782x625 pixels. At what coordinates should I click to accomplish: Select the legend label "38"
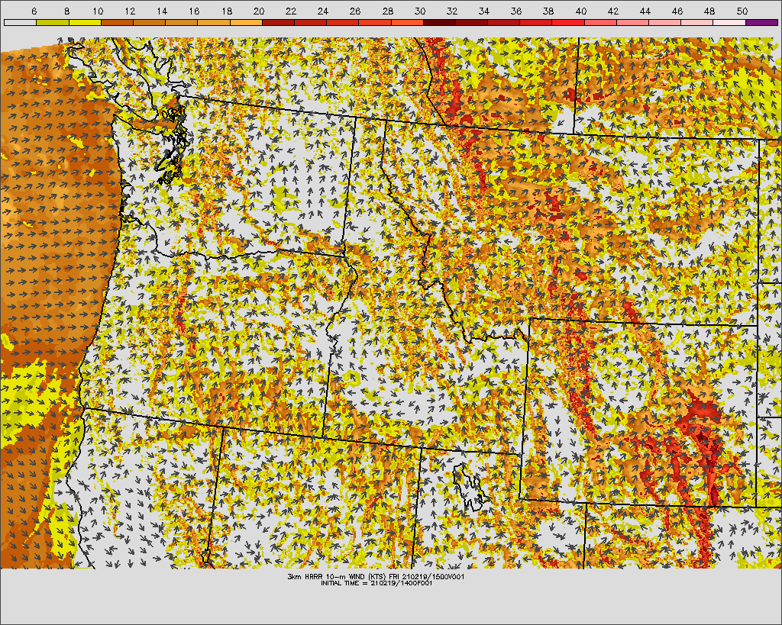click(x=548, y=11)
